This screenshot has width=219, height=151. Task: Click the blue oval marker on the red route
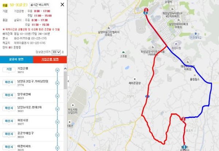pyautogui.click(x=147, y=96)
